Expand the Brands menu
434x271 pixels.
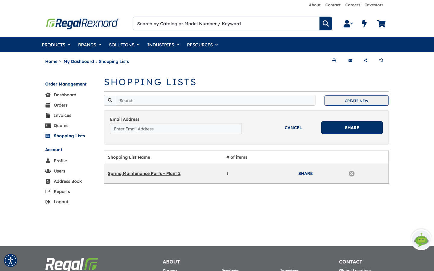pyautogui.click(x=90, y=45)
